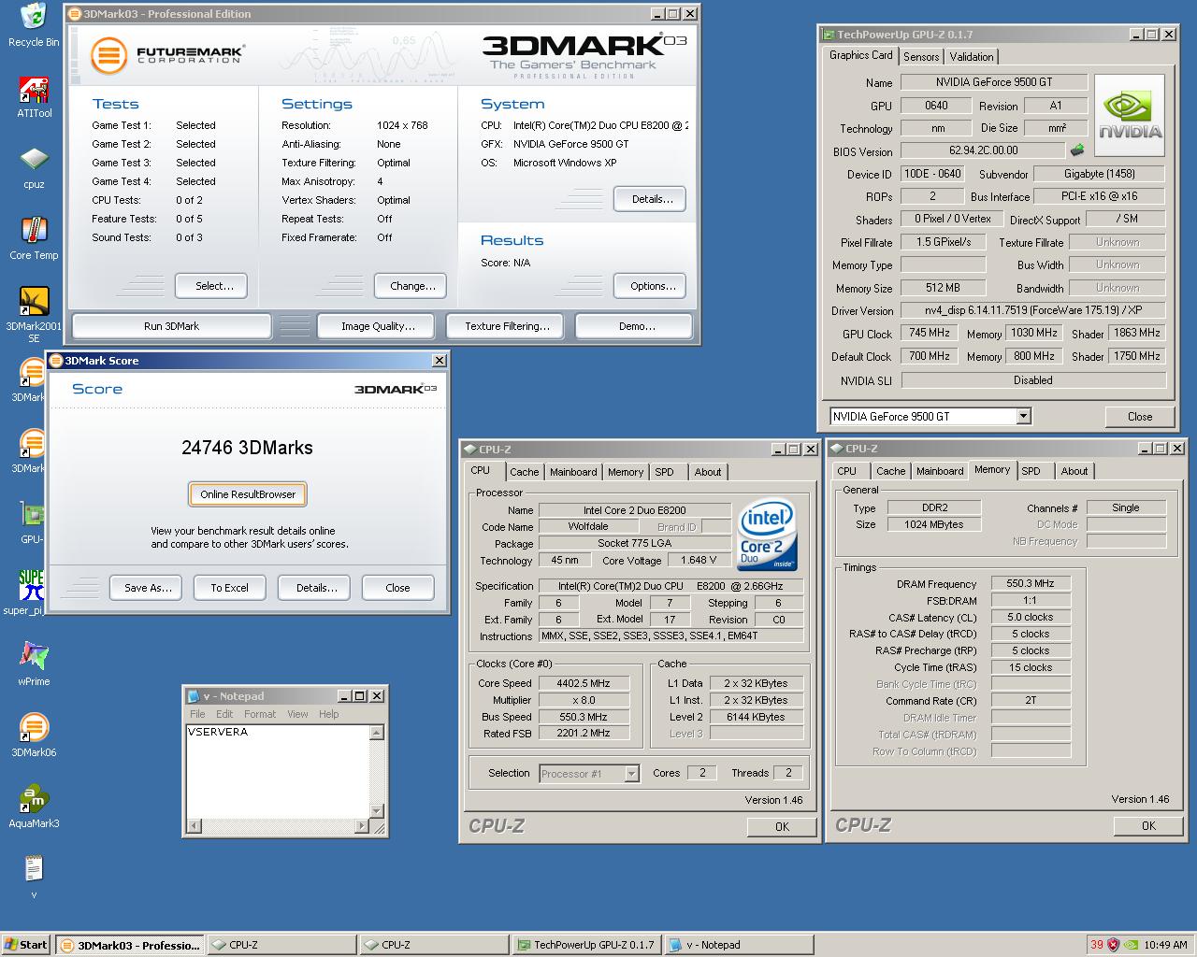
Task: Open Mainboard tab in left CPU-Z window
Action: (573, 472)
